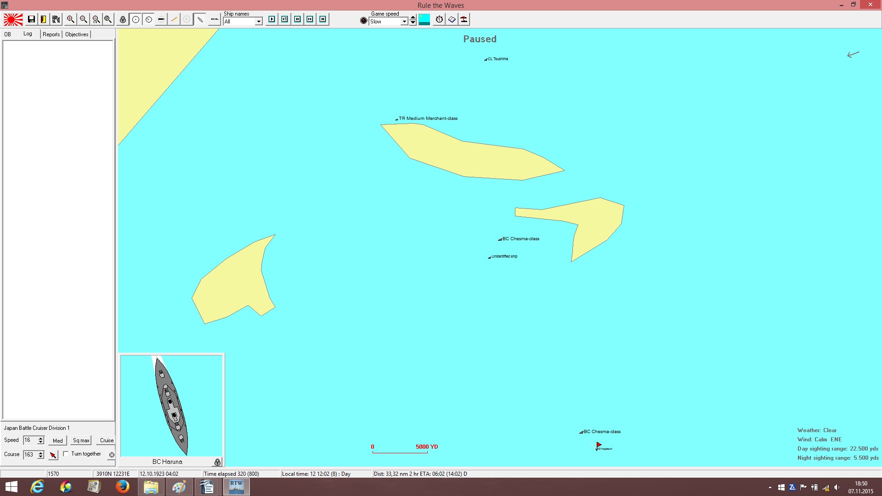Click the zoom in magnifier icon
882x496 pixels.
pyautogui.click(x=70, y=19)
